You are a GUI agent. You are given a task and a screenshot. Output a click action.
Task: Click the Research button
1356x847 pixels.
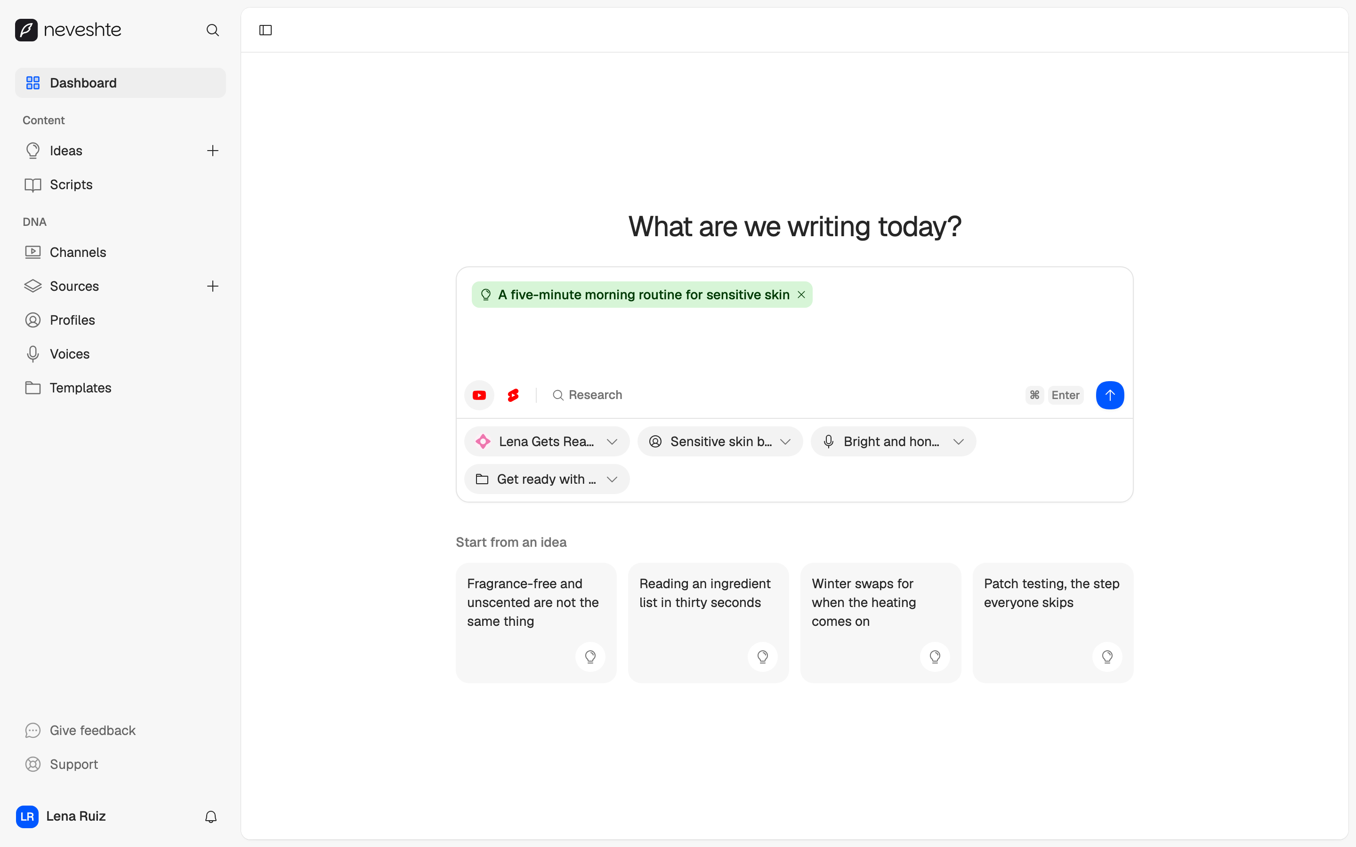pos(587,395)
